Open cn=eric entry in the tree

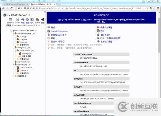24,71
